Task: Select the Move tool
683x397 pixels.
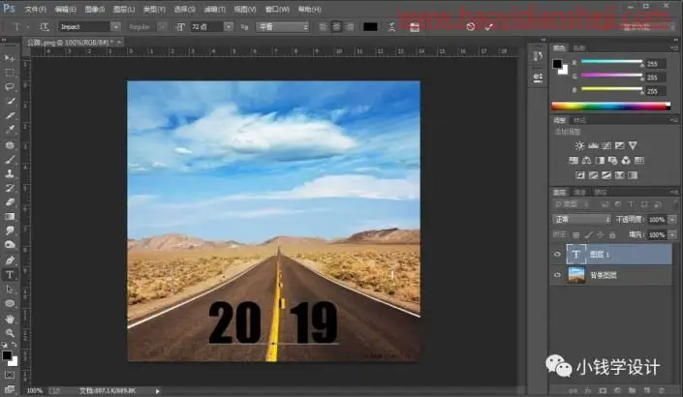Action: click(10, 58)
